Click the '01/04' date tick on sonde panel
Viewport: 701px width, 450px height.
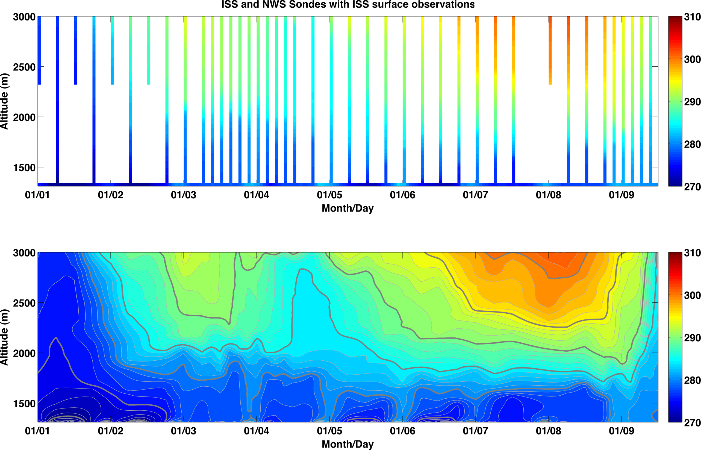tap(257, 195)
